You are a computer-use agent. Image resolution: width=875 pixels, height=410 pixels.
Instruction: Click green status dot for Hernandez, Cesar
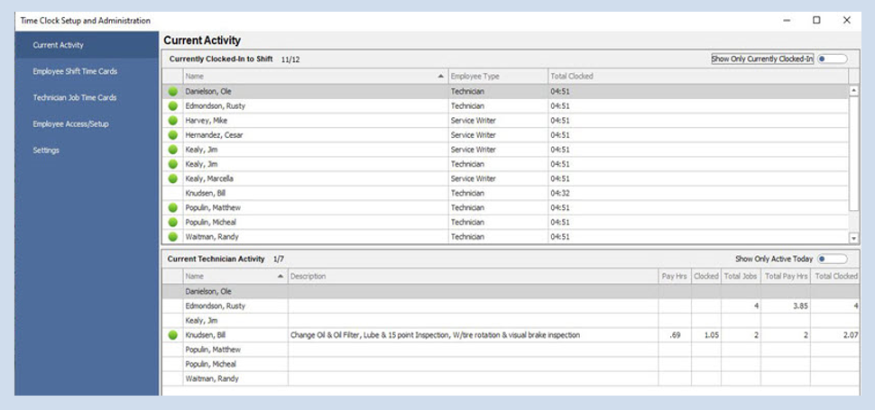coord(172,135)
